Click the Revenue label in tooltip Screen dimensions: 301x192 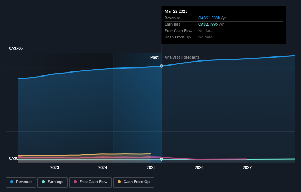172,18
